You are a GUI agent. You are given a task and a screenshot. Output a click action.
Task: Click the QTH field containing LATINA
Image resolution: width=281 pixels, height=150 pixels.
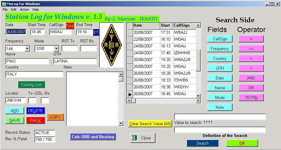(x=75, y=61)
